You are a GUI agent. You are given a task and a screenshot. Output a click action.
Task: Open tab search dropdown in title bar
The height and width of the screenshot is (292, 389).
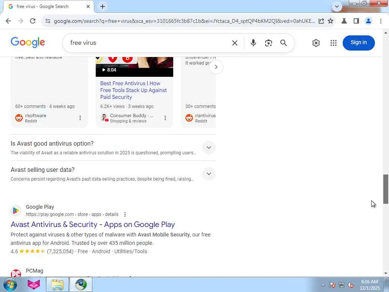tap(337, 6)
